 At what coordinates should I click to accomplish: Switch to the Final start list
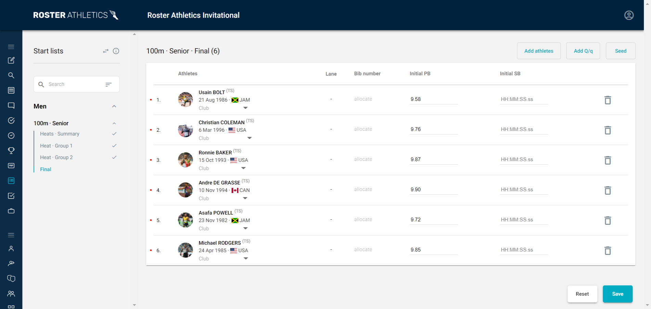coord(45,169)
